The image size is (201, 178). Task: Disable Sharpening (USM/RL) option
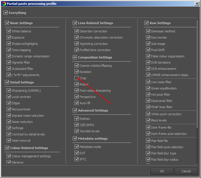(x=9, y=90)
